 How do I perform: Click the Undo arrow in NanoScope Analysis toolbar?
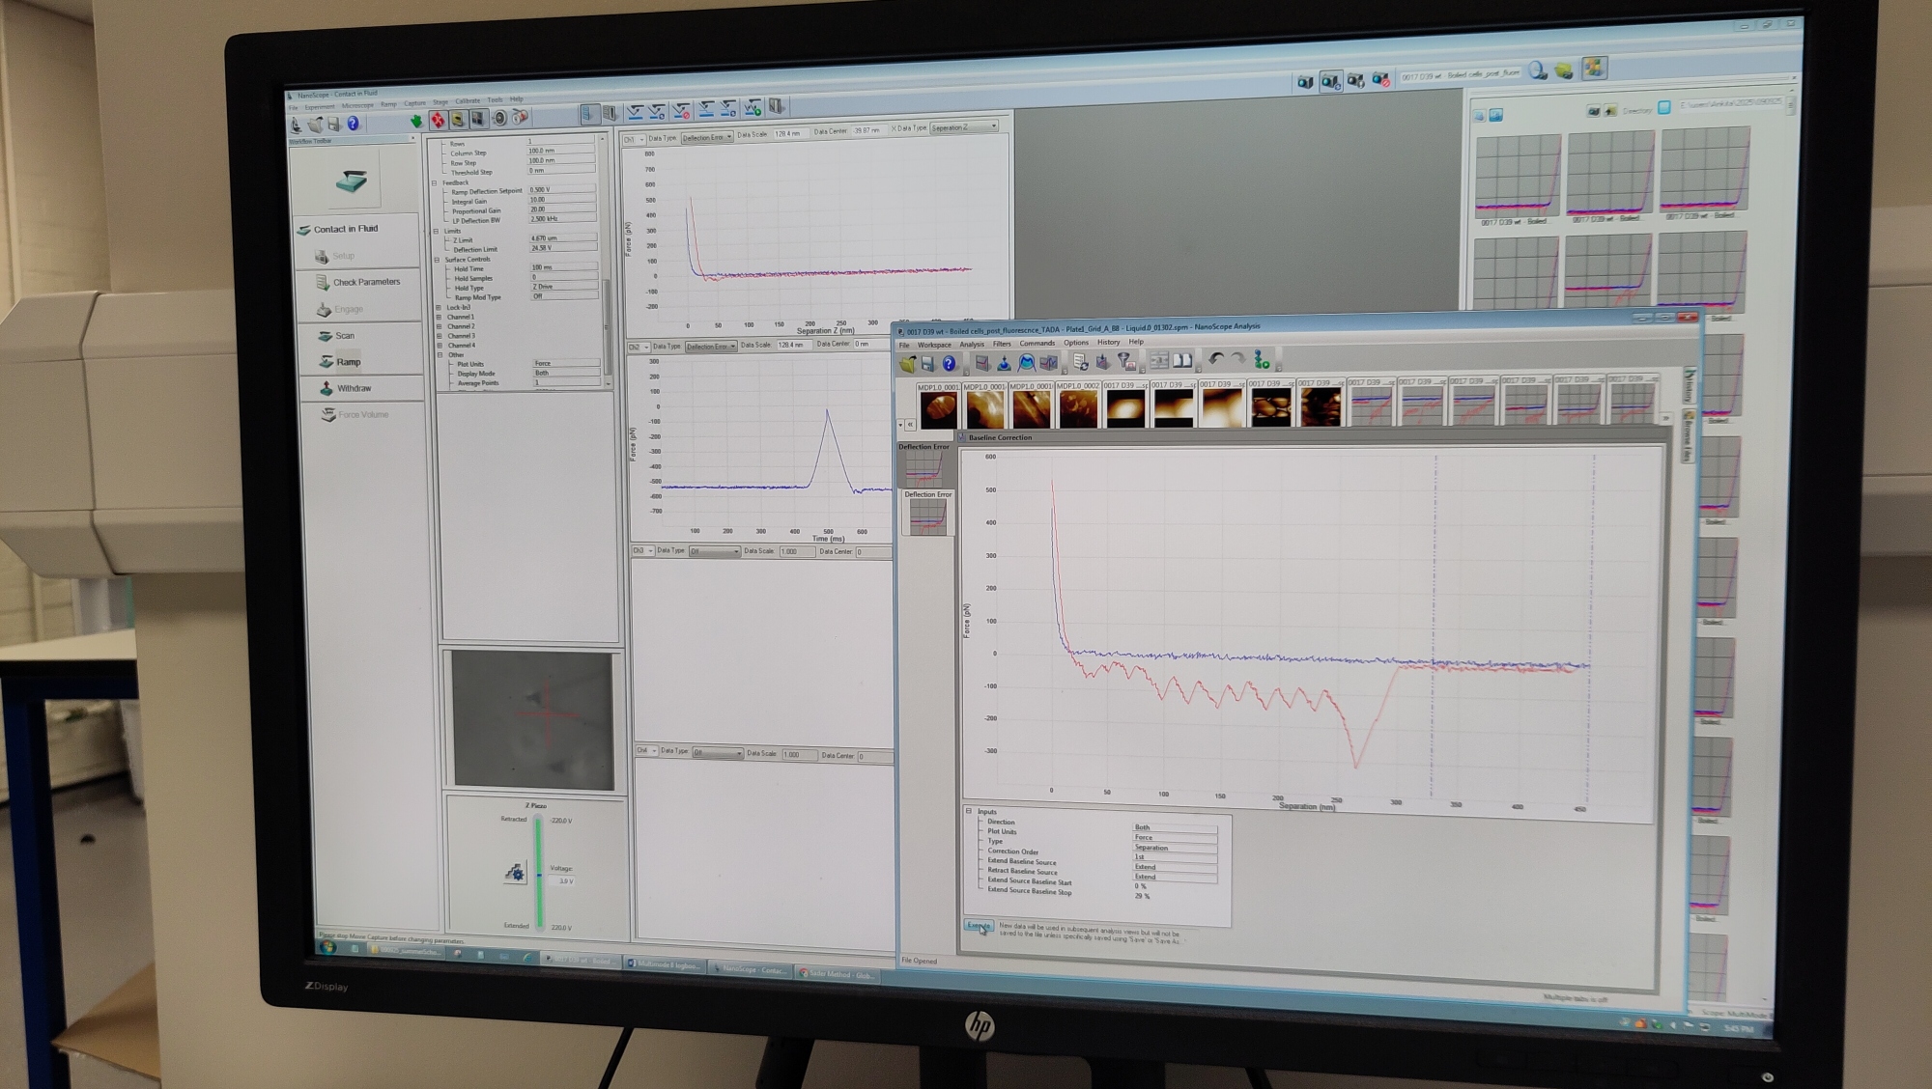pyautogui.click(x=1216, y=360)
